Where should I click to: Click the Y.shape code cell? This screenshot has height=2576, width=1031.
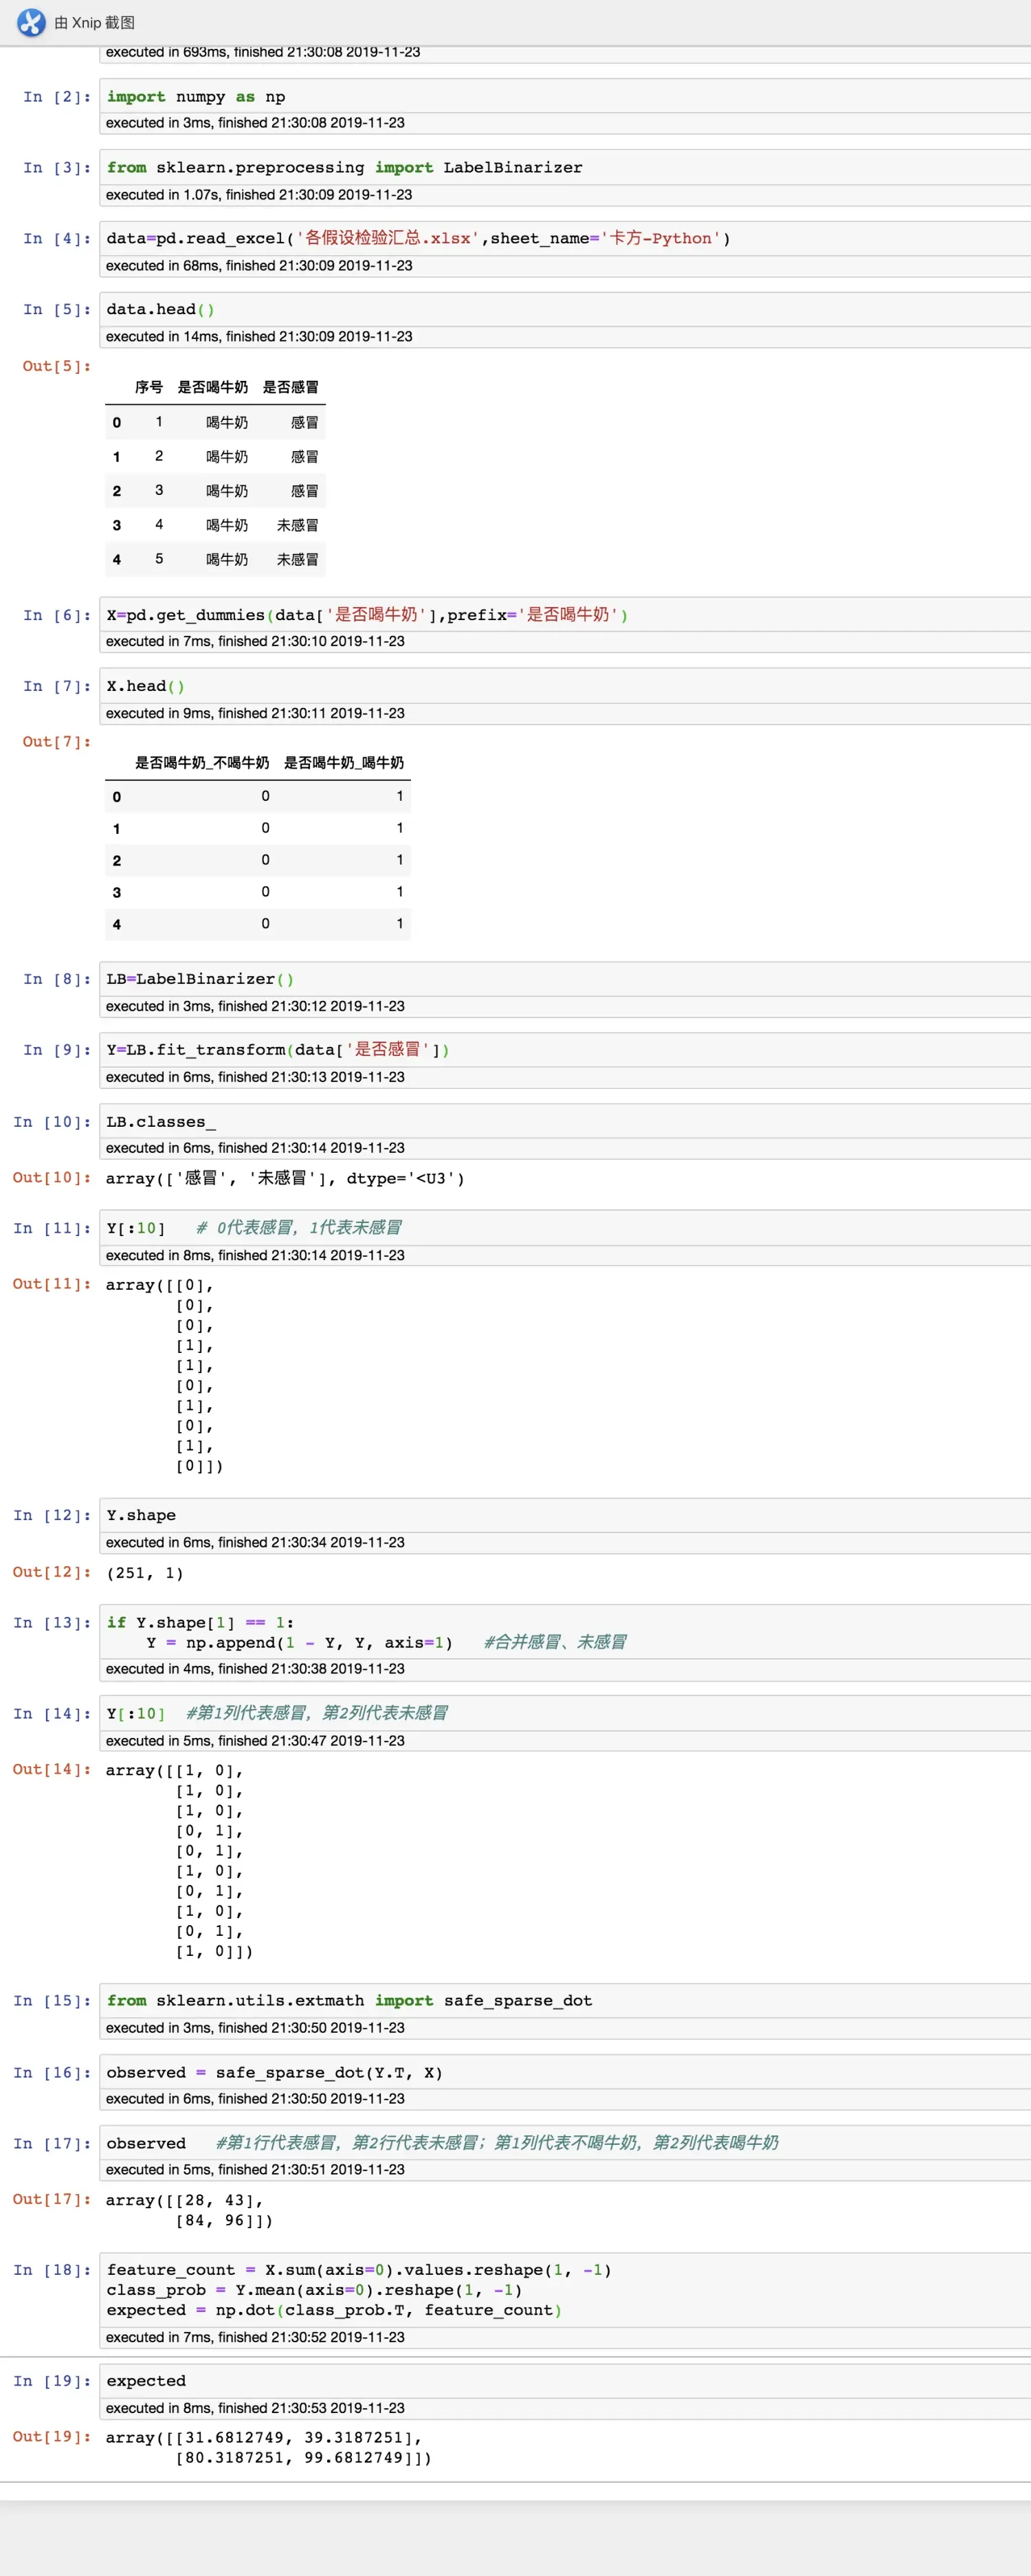[x=565, y=1515]
